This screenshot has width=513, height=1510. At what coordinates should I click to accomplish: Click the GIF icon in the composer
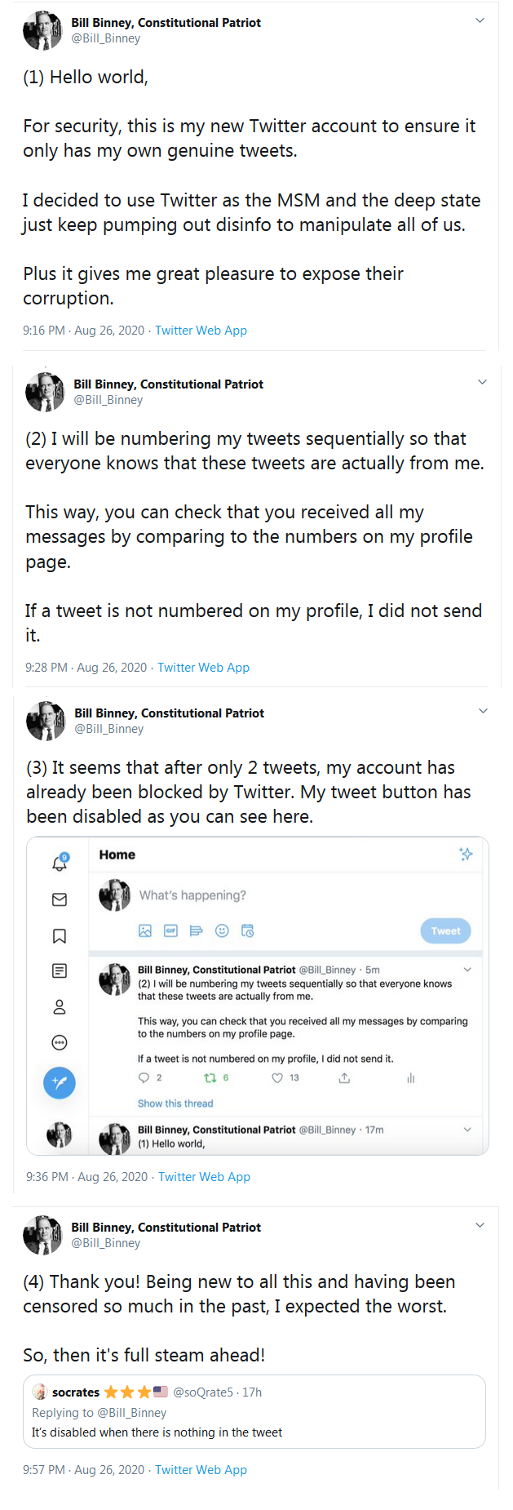(x=170, y=930)
